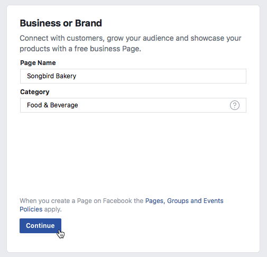
Task: Click the 'free business Page' description line
Action: [80, 49]
